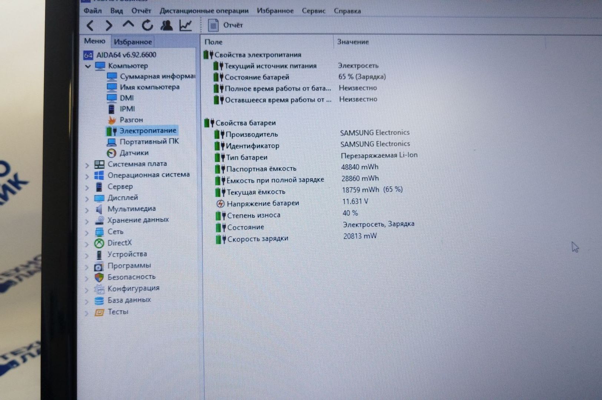Open the graph chart icon in toolbar

click(185, 25)
